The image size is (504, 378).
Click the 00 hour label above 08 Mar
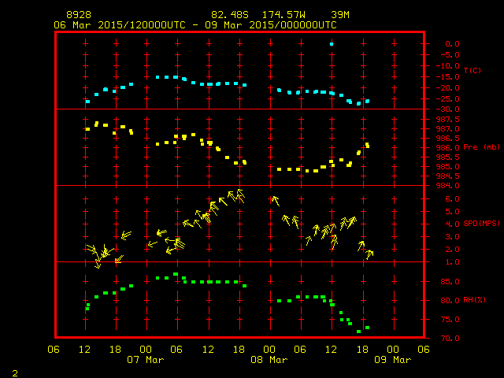[269, 350]
